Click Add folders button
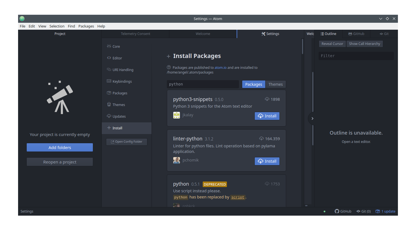 60,148
